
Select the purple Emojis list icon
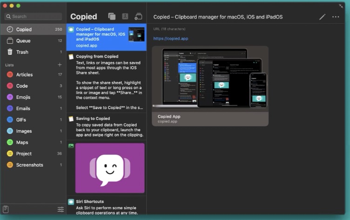[x=10, y=97]
